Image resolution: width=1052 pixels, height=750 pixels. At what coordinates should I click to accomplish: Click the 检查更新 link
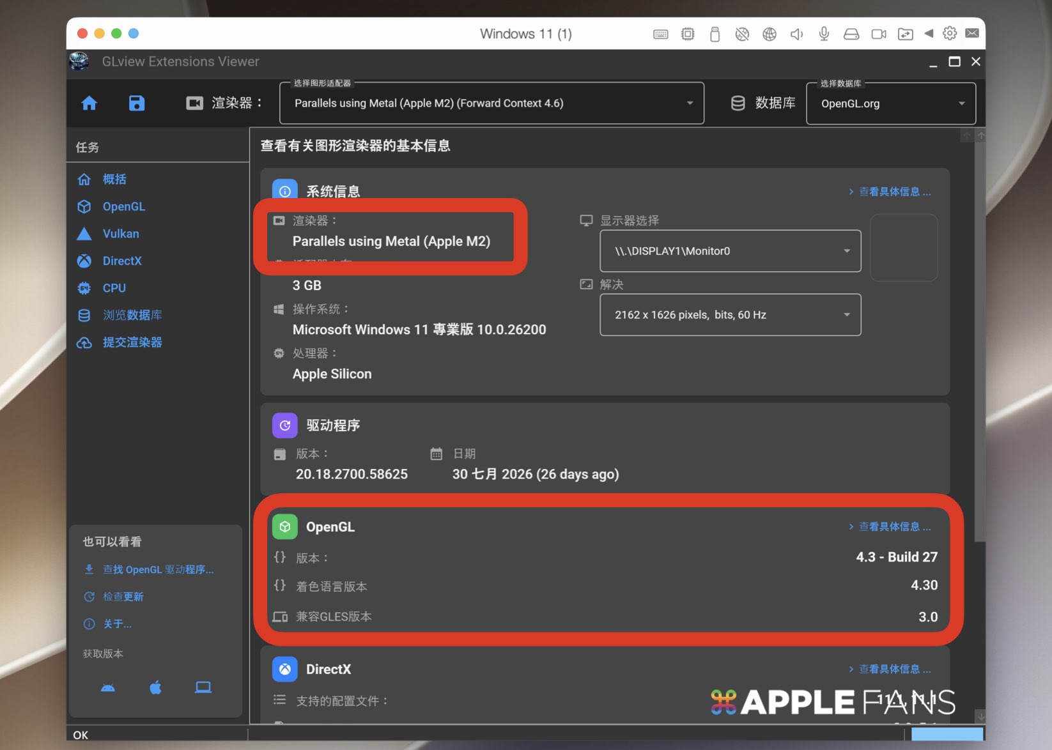[123, 597]
